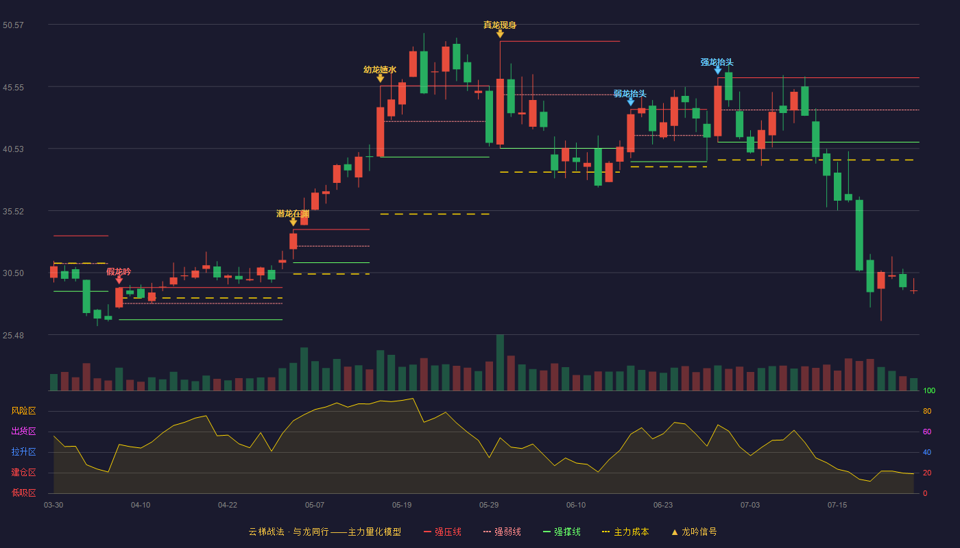The image size is (960, 548).
Task: Click the 03-30 date axis label
Action: pyautogui.click(x=53, y=505)
